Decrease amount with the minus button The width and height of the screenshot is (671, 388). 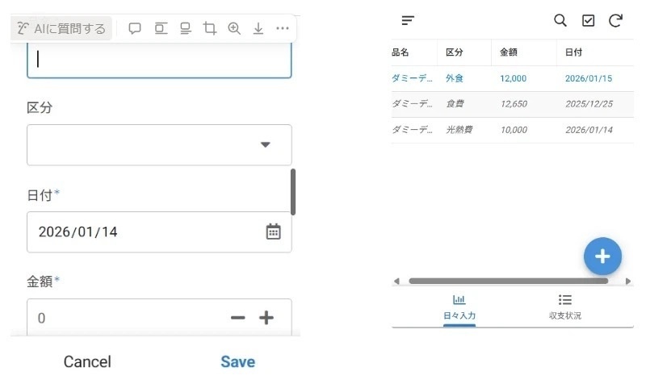coord(238,318)
